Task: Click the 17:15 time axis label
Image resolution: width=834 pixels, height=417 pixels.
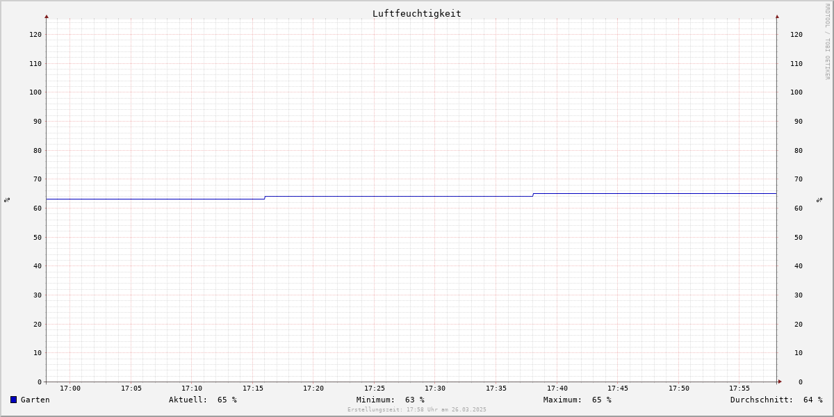Action: (253, 389)
